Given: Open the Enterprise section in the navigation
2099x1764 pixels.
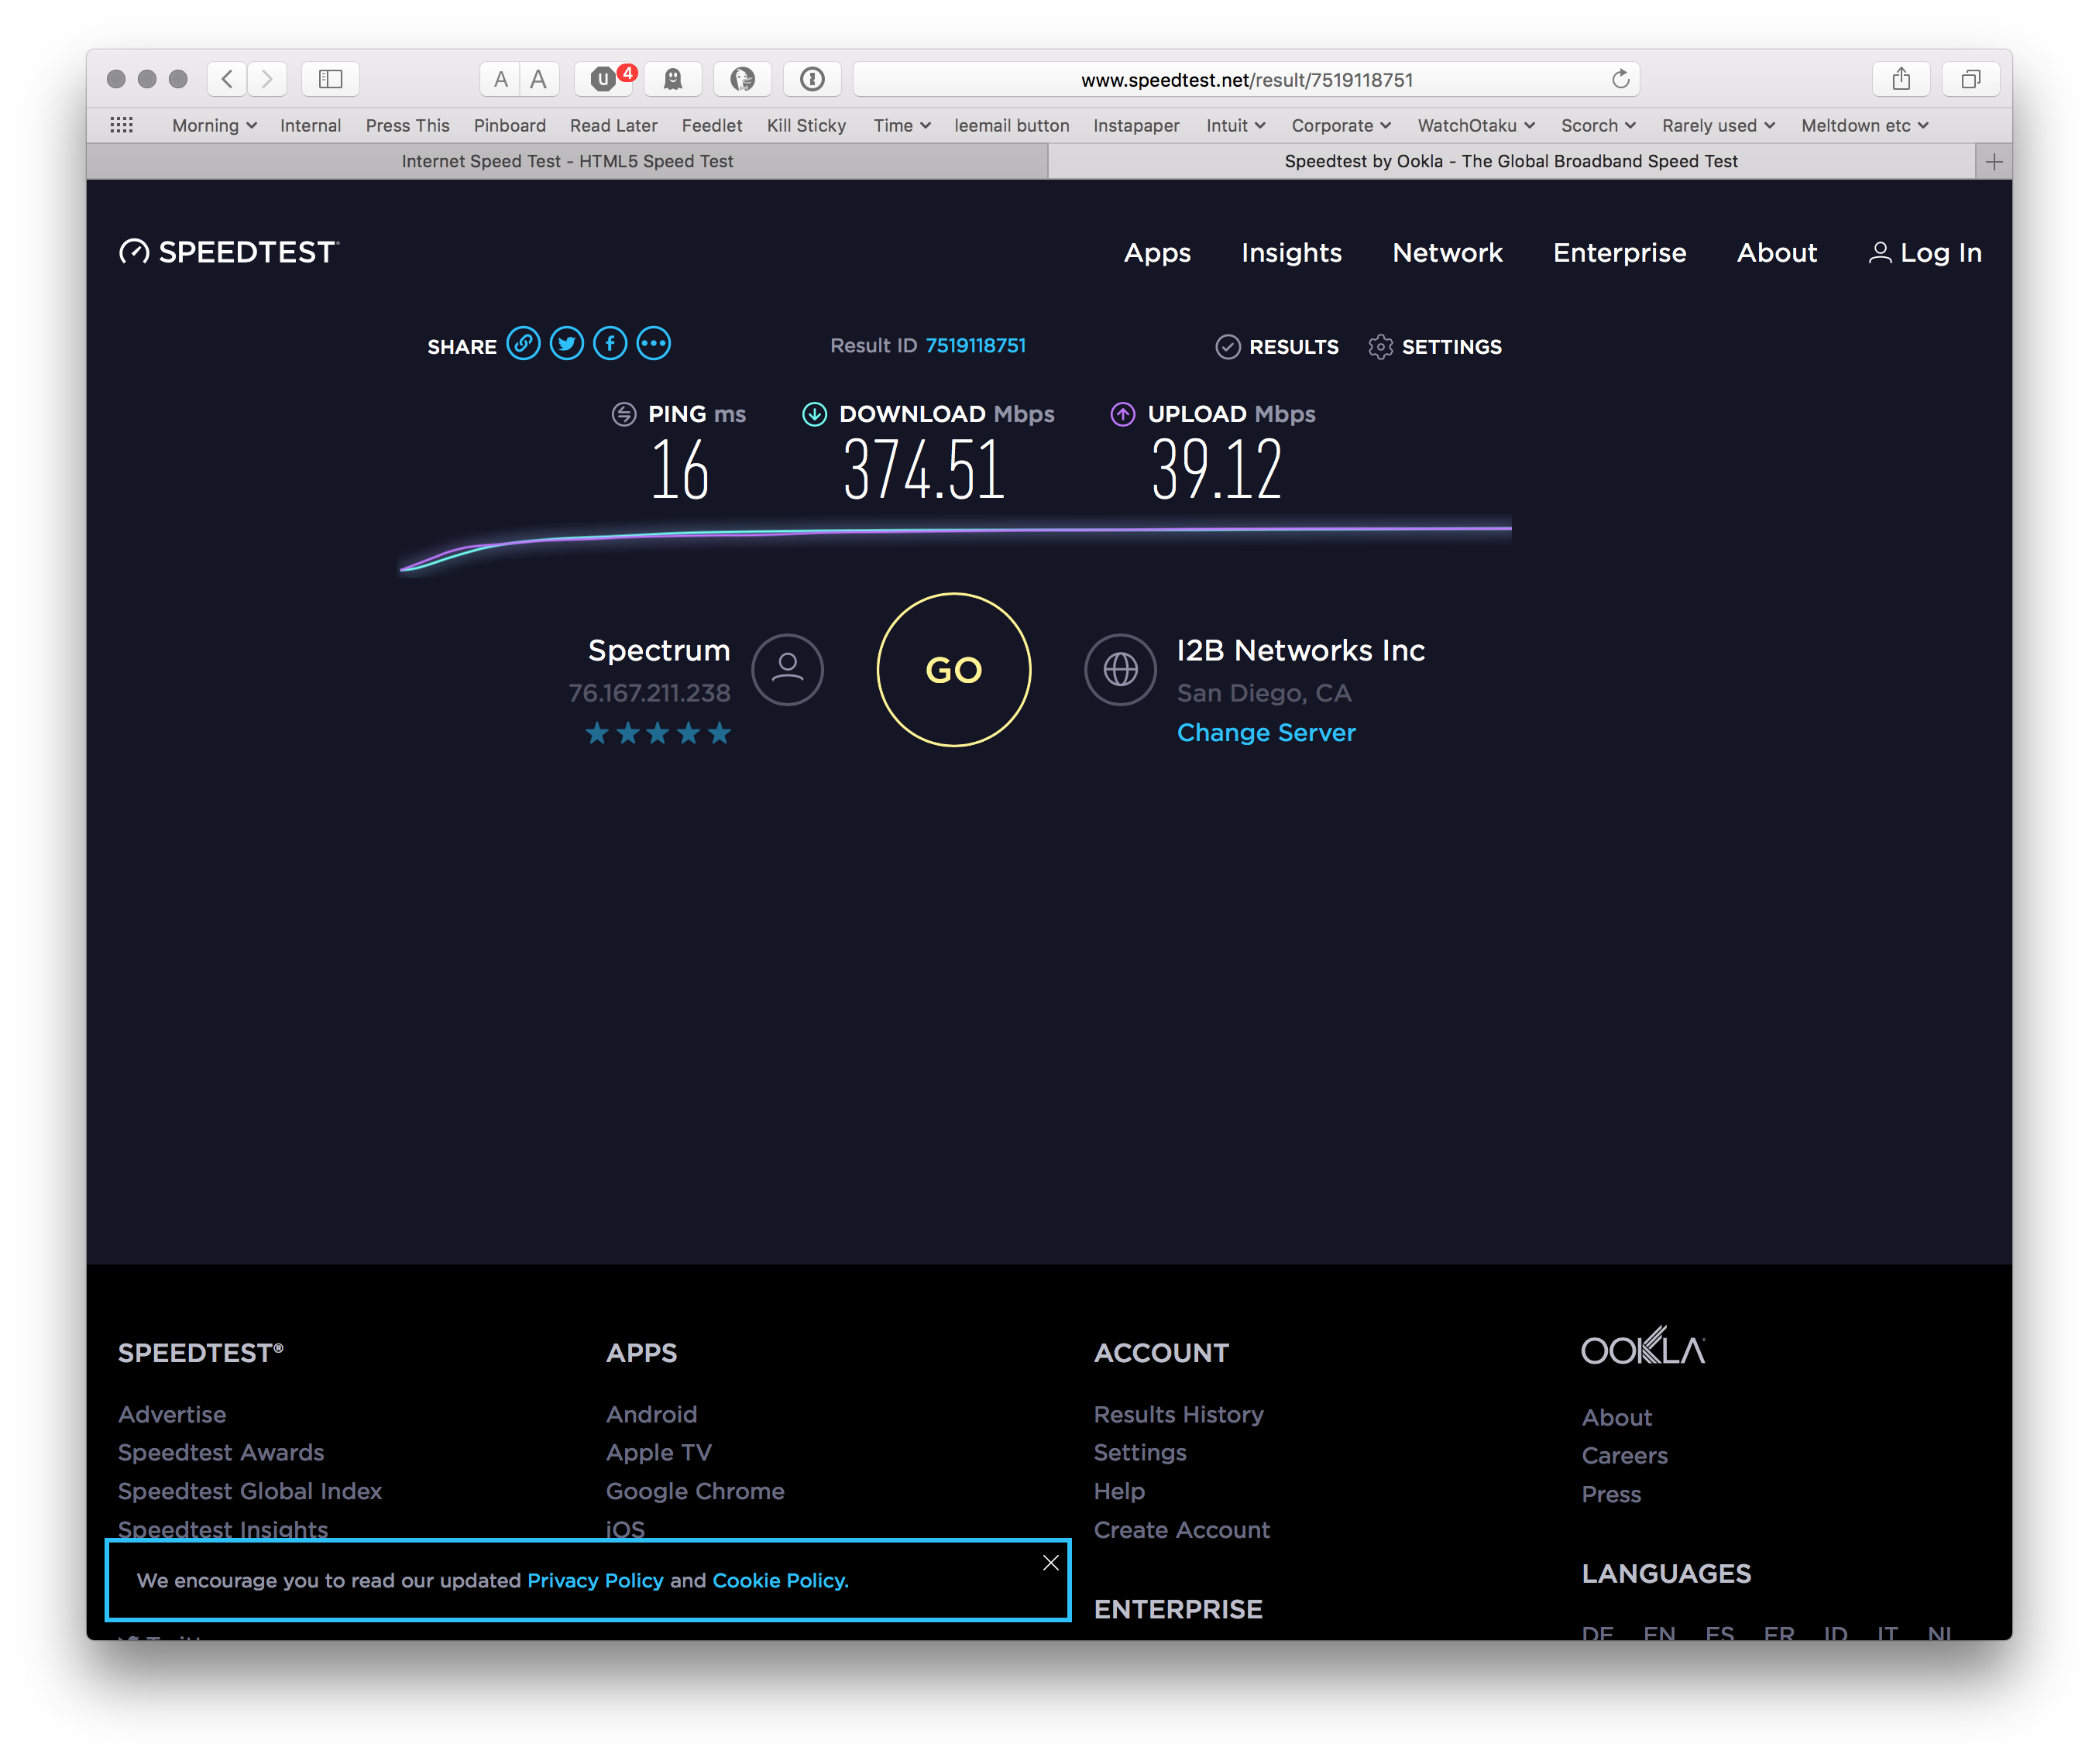Looking at the screenshot, I should click(1619, 253).
